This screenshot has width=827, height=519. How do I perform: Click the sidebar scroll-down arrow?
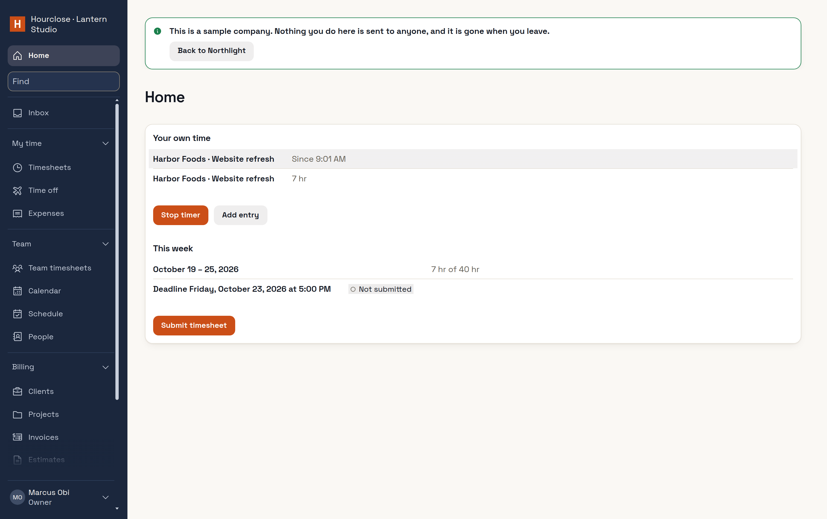(117, 508)
